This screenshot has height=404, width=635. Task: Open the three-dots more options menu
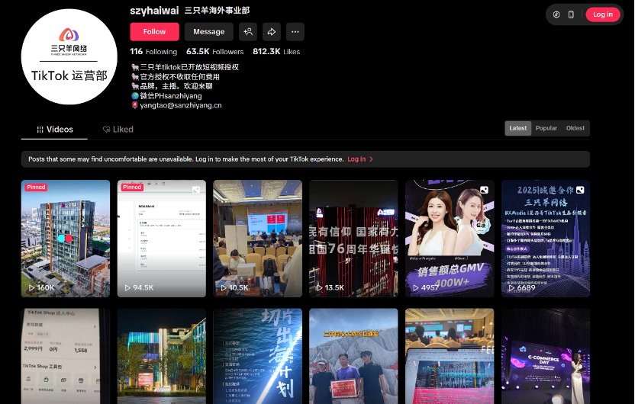click(295, 31)
